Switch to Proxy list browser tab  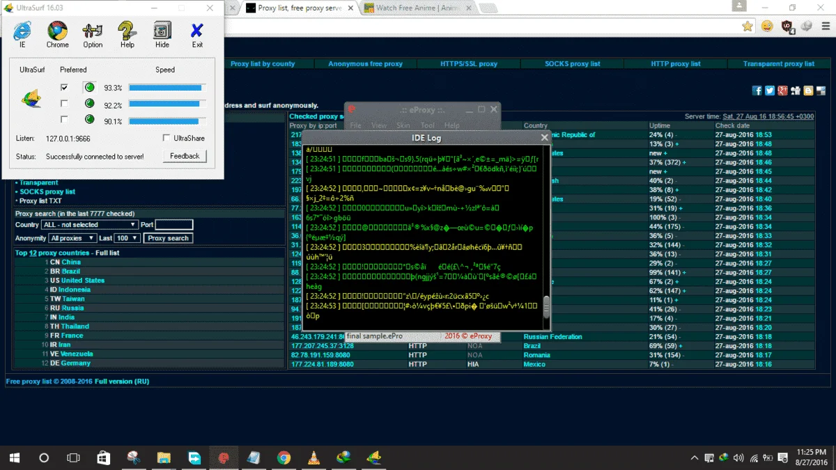click(x=300, y=8)
